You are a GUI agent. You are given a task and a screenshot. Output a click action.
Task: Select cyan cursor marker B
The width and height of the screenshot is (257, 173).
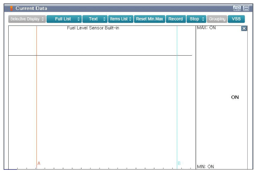(179, 163)
